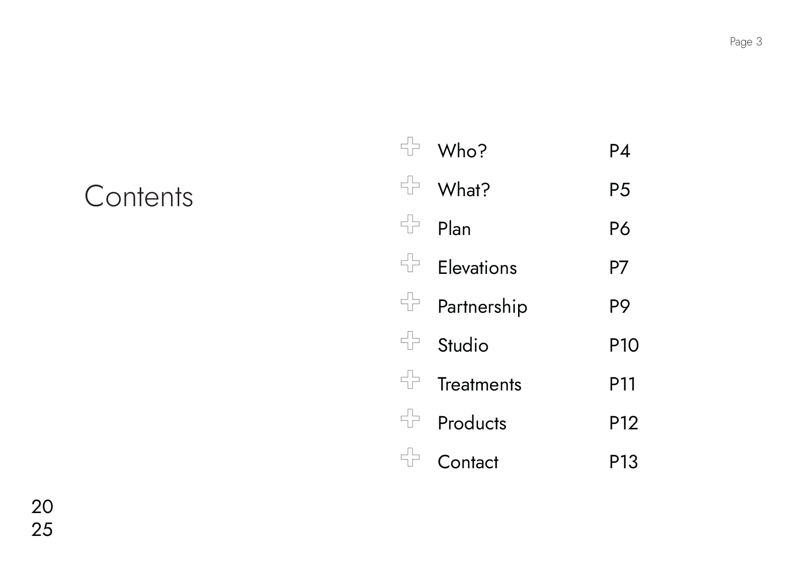
Task: Click the Page 3 label
Action: point(746,42)
